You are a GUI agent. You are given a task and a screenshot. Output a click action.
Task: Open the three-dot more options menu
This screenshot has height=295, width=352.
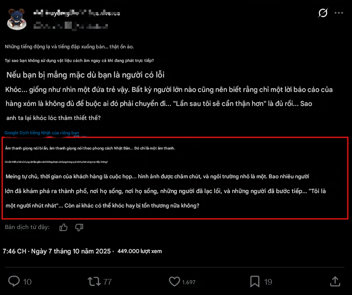pos(339,13)
